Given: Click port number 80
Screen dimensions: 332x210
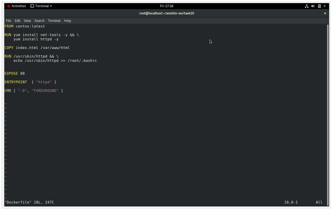Looking at the screenshot, I should 22,74.
